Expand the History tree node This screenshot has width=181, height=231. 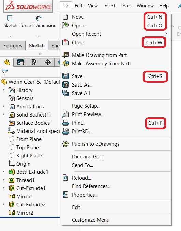coord(3,90)
